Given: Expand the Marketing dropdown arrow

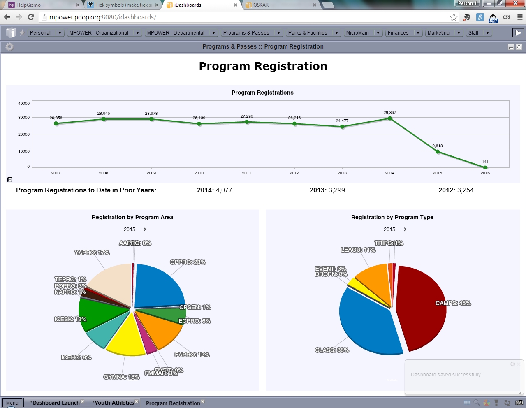Looking at the screenshot, I should point(459,33).
